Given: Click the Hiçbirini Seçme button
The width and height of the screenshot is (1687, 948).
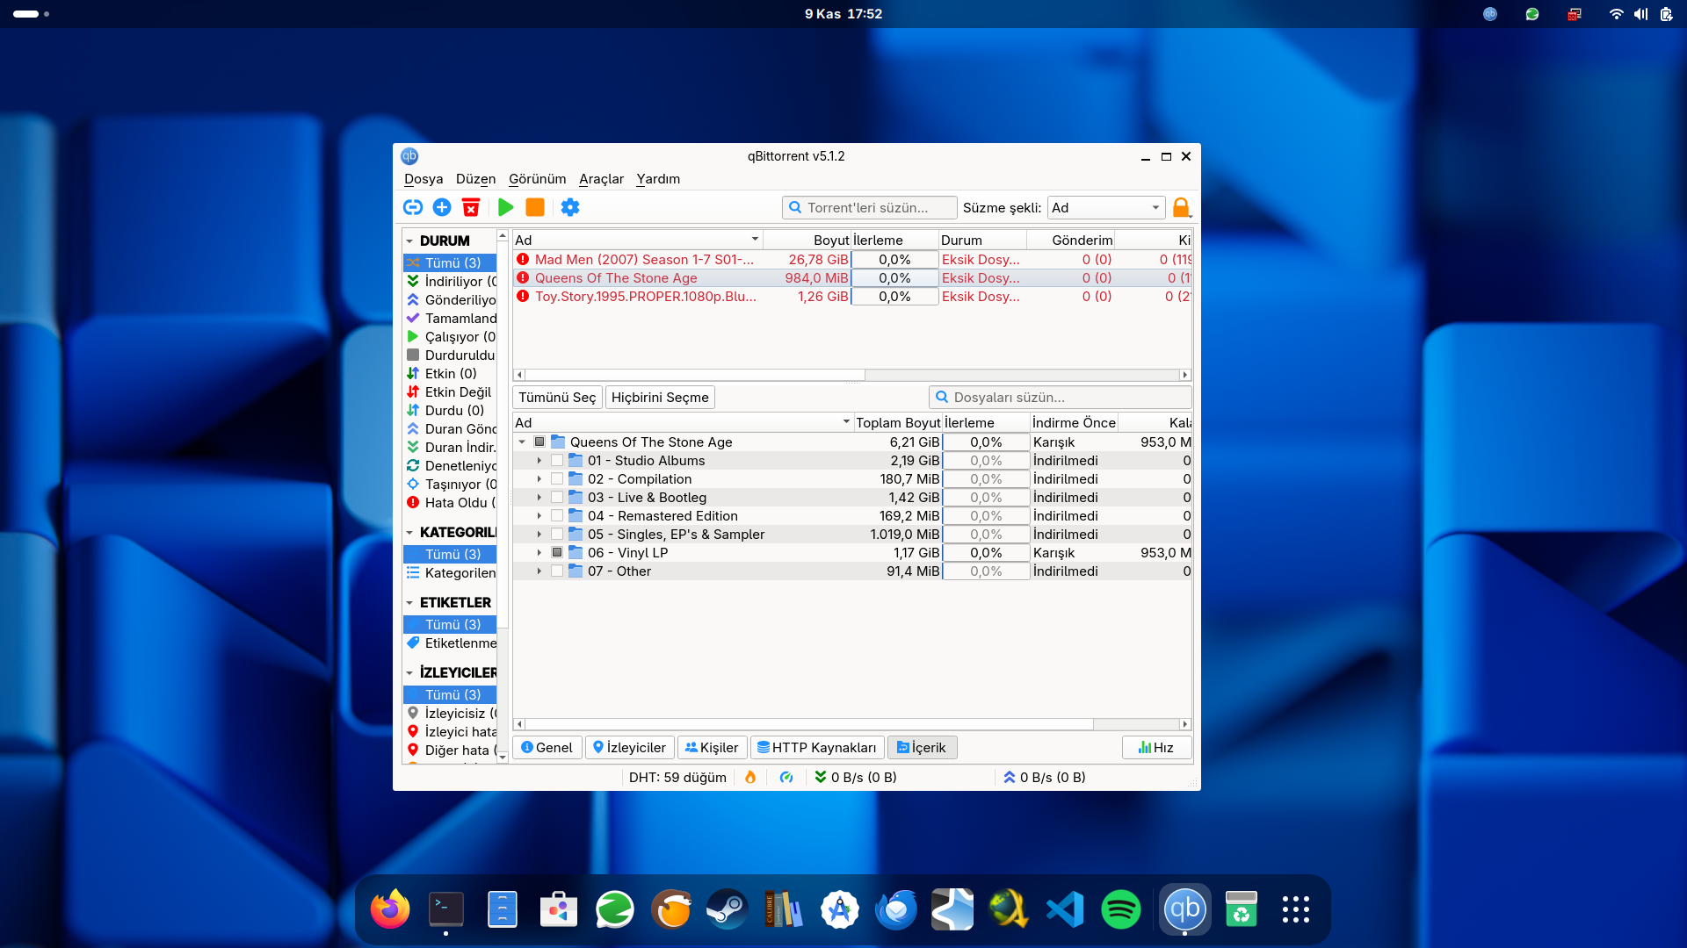Looking at the screenshot, I should tap(660, 398).
